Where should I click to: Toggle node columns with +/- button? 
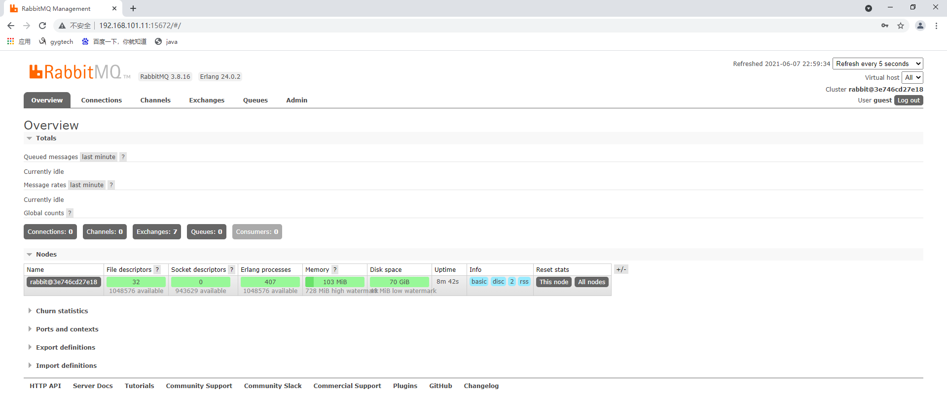coord(621,269)
